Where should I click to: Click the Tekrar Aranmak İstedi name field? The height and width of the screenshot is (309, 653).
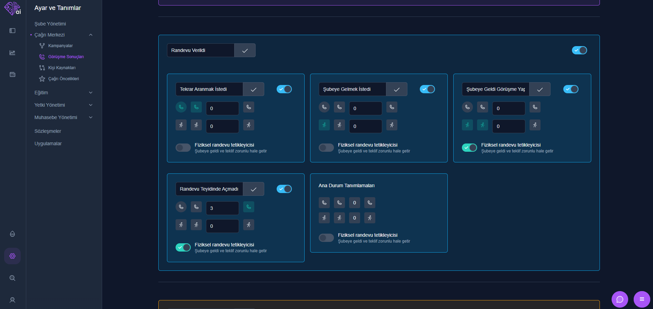[209, 89]
